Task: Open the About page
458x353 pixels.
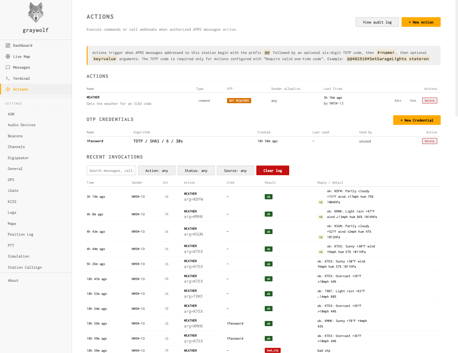Action: pos(36,280)
